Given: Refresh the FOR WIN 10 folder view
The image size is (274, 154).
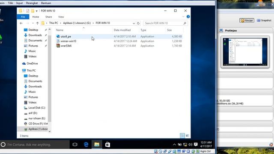Looking at the screenshot, I should 138,23.
